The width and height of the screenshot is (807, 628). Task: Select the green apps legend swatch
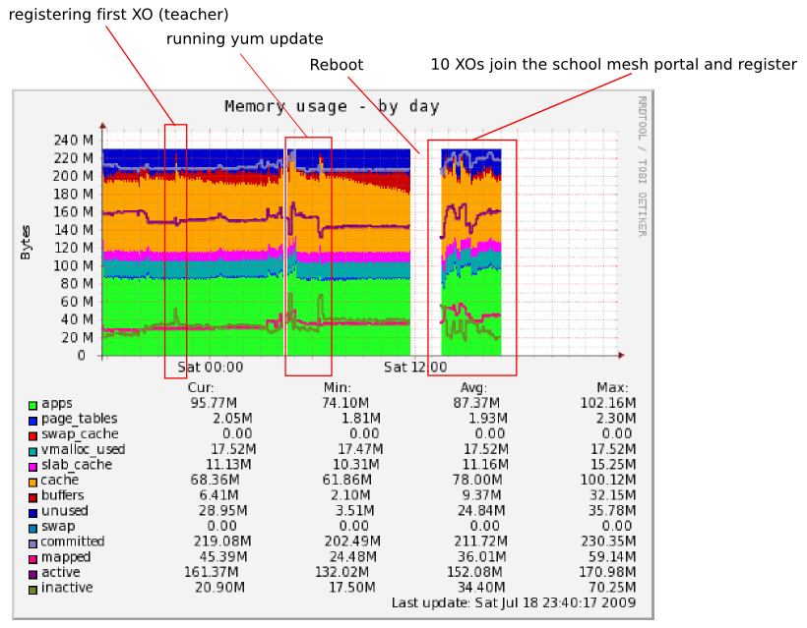click(32, 403)
